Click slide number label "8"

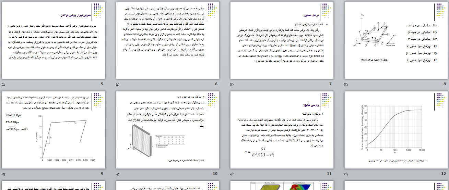[x=445, y=84]
